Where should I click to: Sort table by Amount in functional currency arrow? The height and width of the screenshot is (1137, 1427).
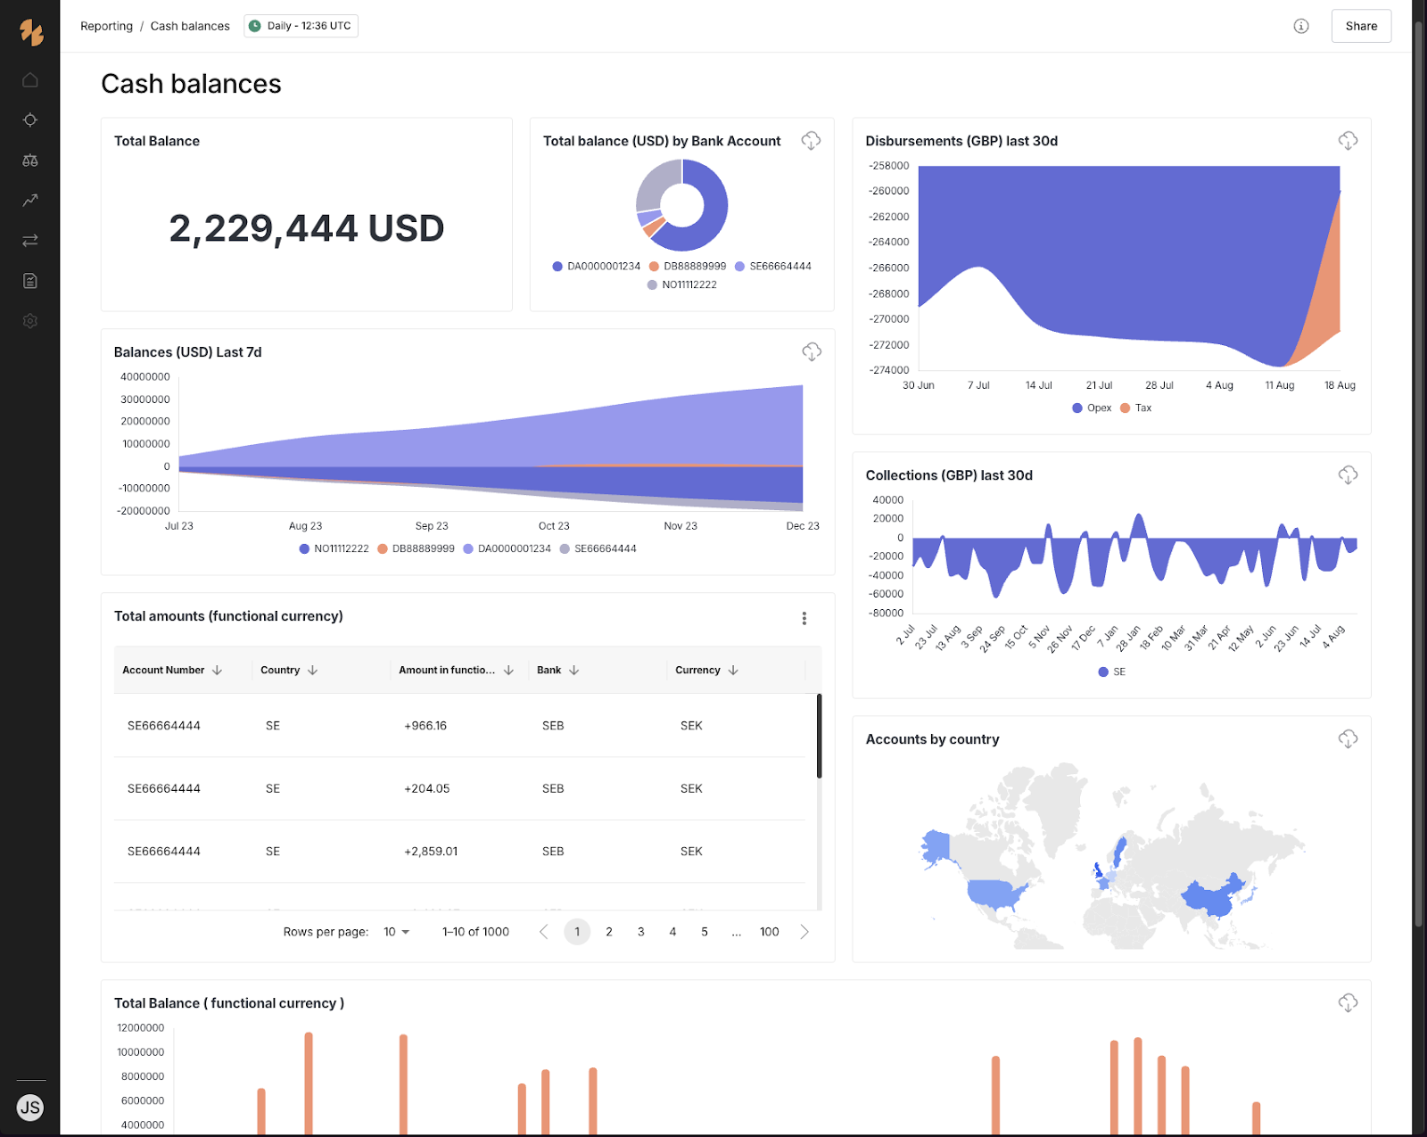click(x=508, y=670)
